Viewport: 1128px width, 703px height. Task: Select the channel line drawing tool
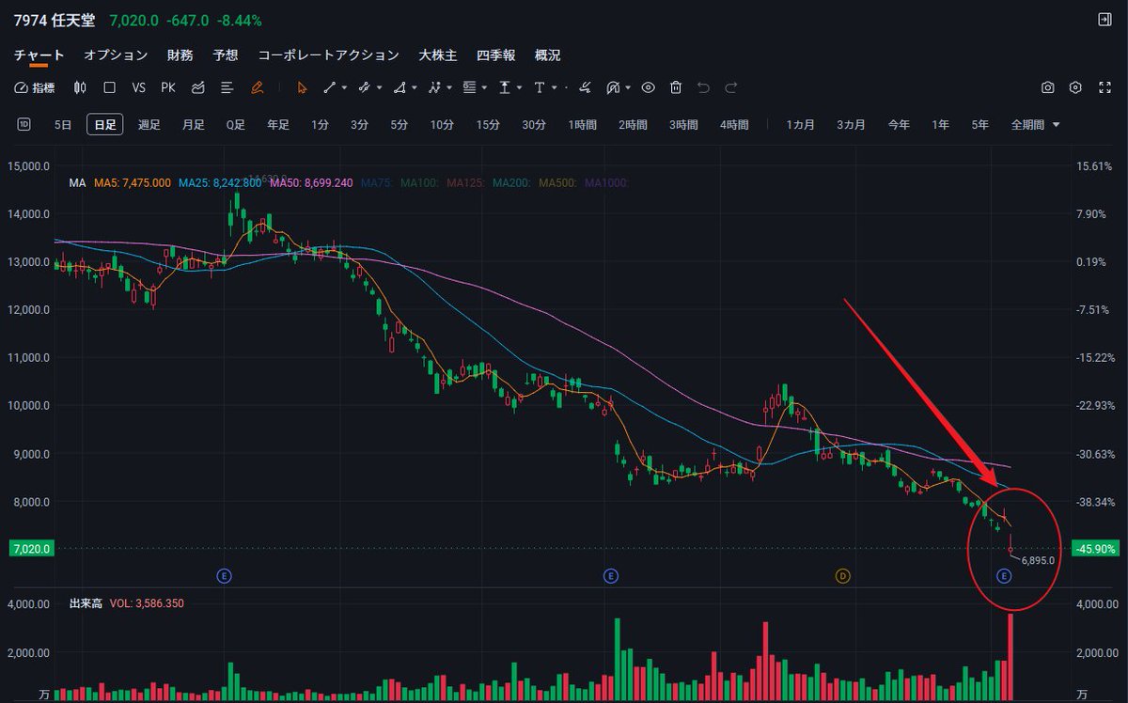click(x=365, y=87)
